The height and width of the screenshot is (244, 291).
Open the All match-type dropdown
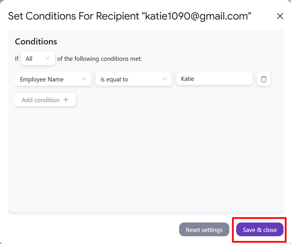[38, 58]
